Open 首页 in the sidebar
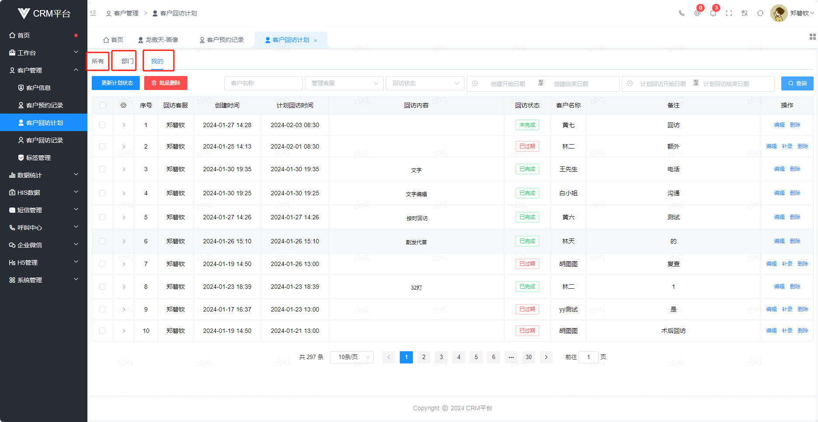Screen dimensions: 818x422 click(44, 35)
